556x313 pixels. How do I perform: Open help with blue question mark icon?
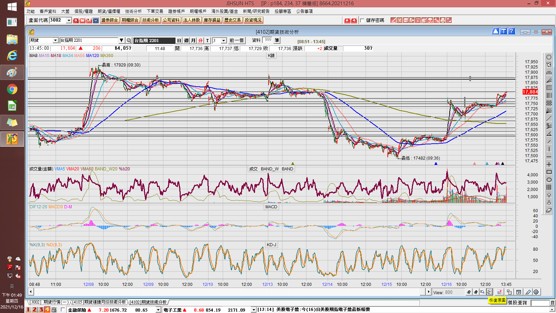(x=512, y=31)
